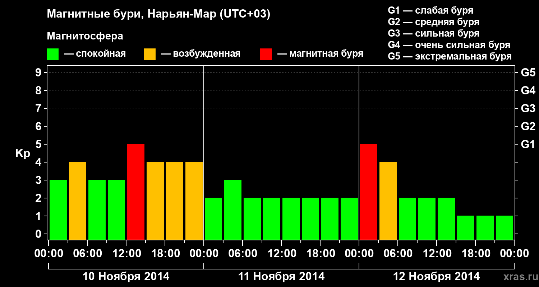
Task: Pick the red 'магнитная буря' legend swatch
Action: click(266, 54)
